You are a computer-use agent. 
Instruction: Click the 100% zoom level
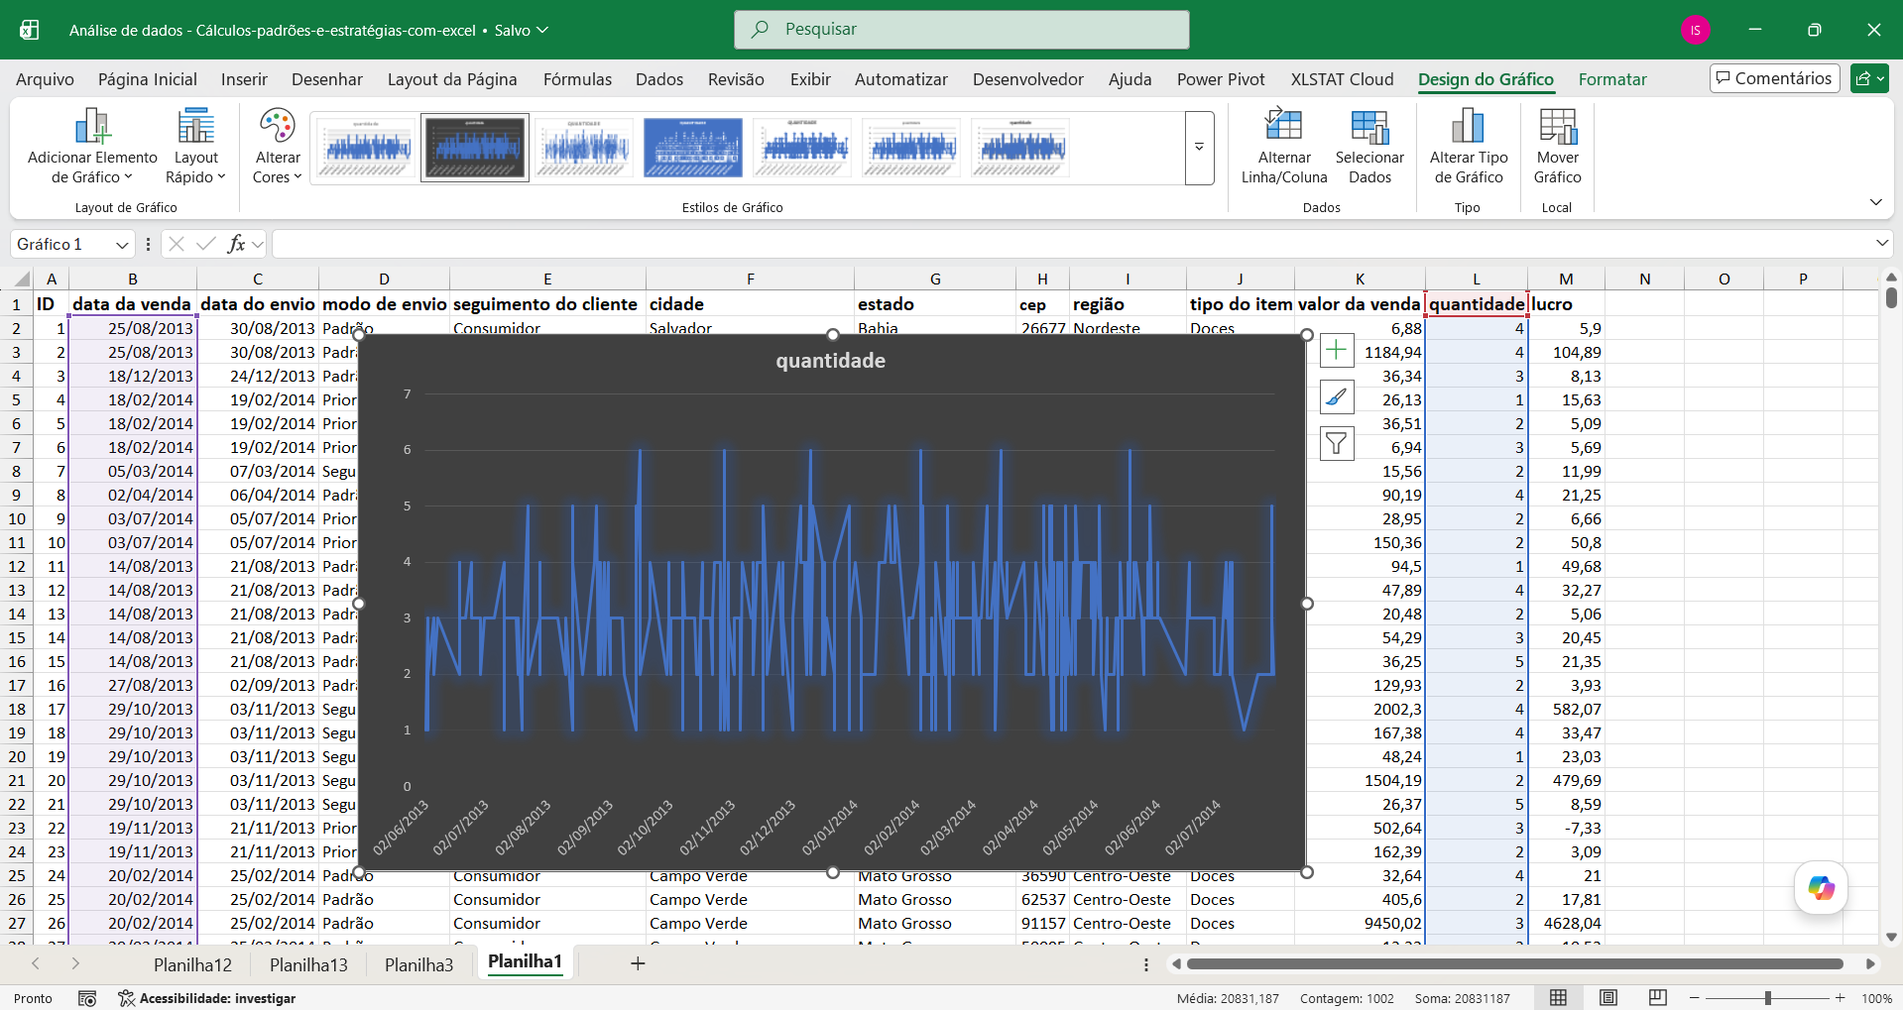(x=1876, y=998)
